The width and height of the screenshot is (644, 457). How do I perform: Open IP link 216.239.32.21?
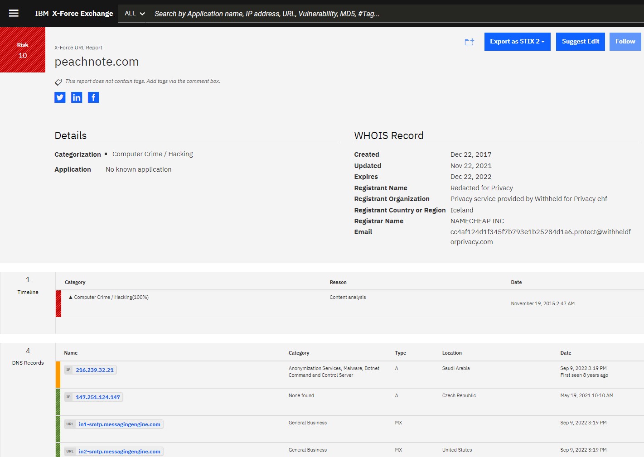91,370
